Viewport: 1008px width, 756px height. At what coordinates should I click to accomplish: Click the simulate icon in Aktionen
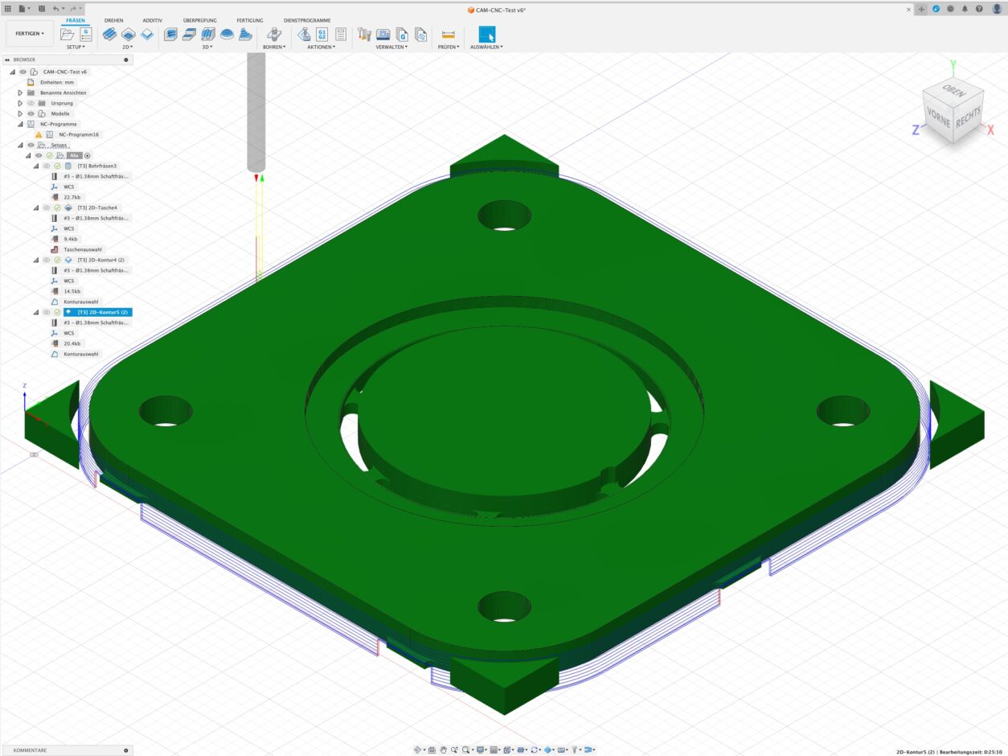(x=305, y=34)
